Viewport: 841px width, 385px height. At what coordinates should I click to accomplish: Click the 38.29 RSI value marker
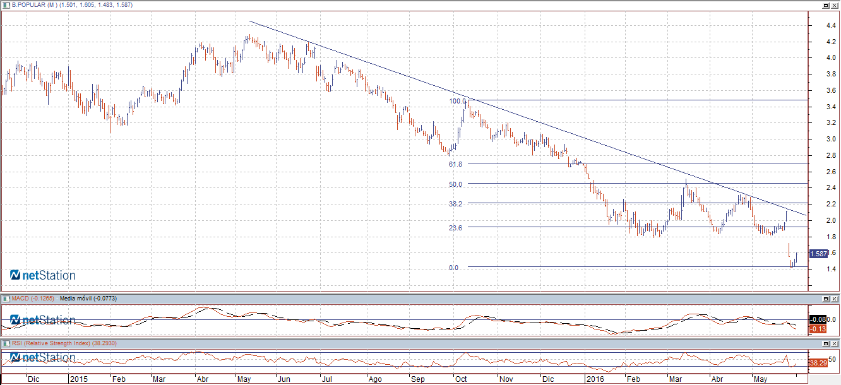pos(818,364)
